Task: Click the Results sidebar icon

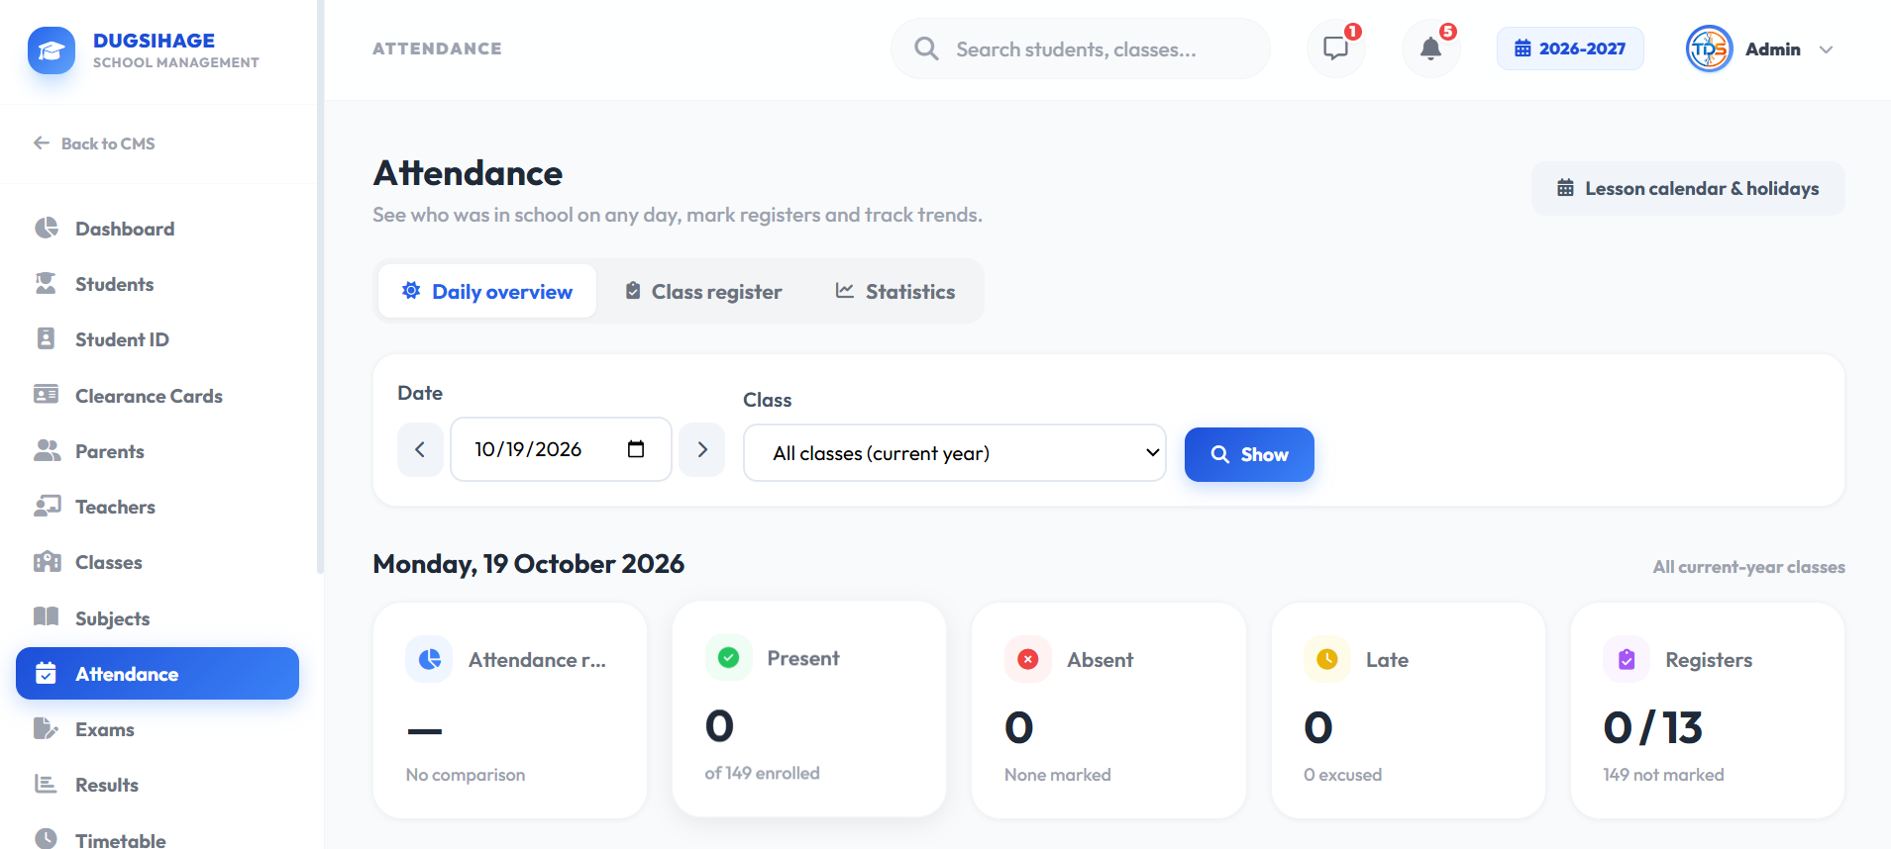Action: (46, 784)
